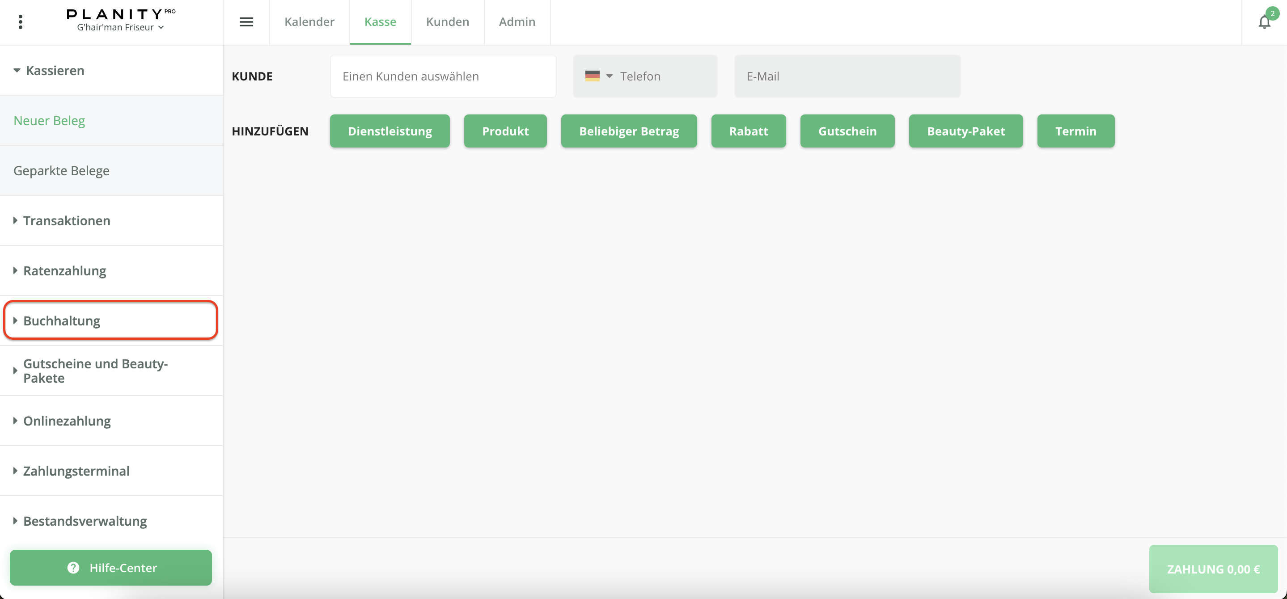Collapse the Kassieren section
The image size is (1287, 599).
tap(55, 71)
